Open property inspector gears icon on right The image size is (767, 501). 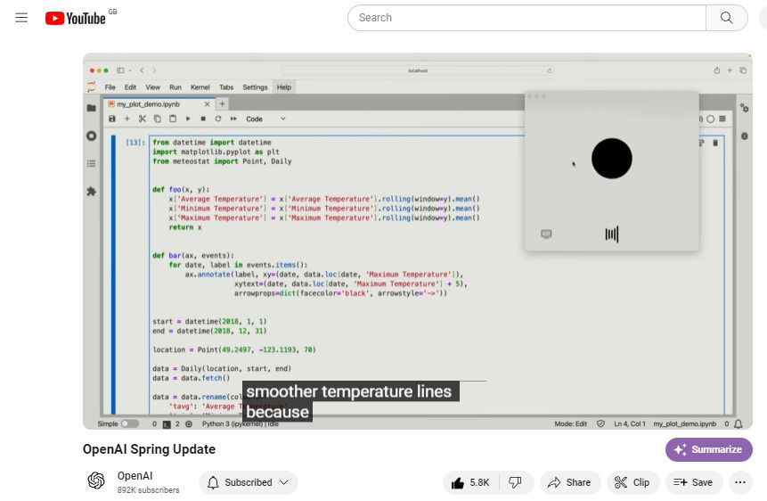pos(744,108)
